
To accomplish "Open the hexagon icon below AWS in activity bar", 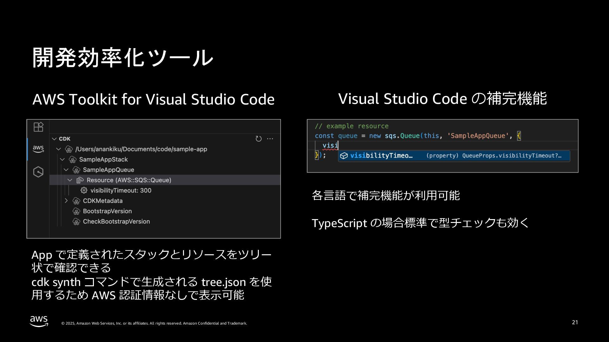I will (x=38, y=172).
